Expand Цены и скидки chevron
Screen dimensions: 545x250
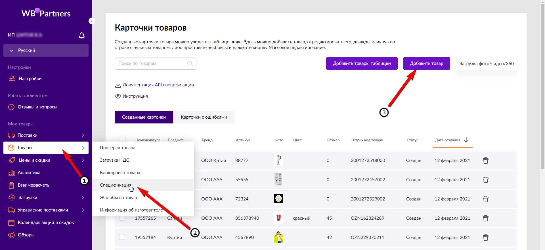point(83,160)
